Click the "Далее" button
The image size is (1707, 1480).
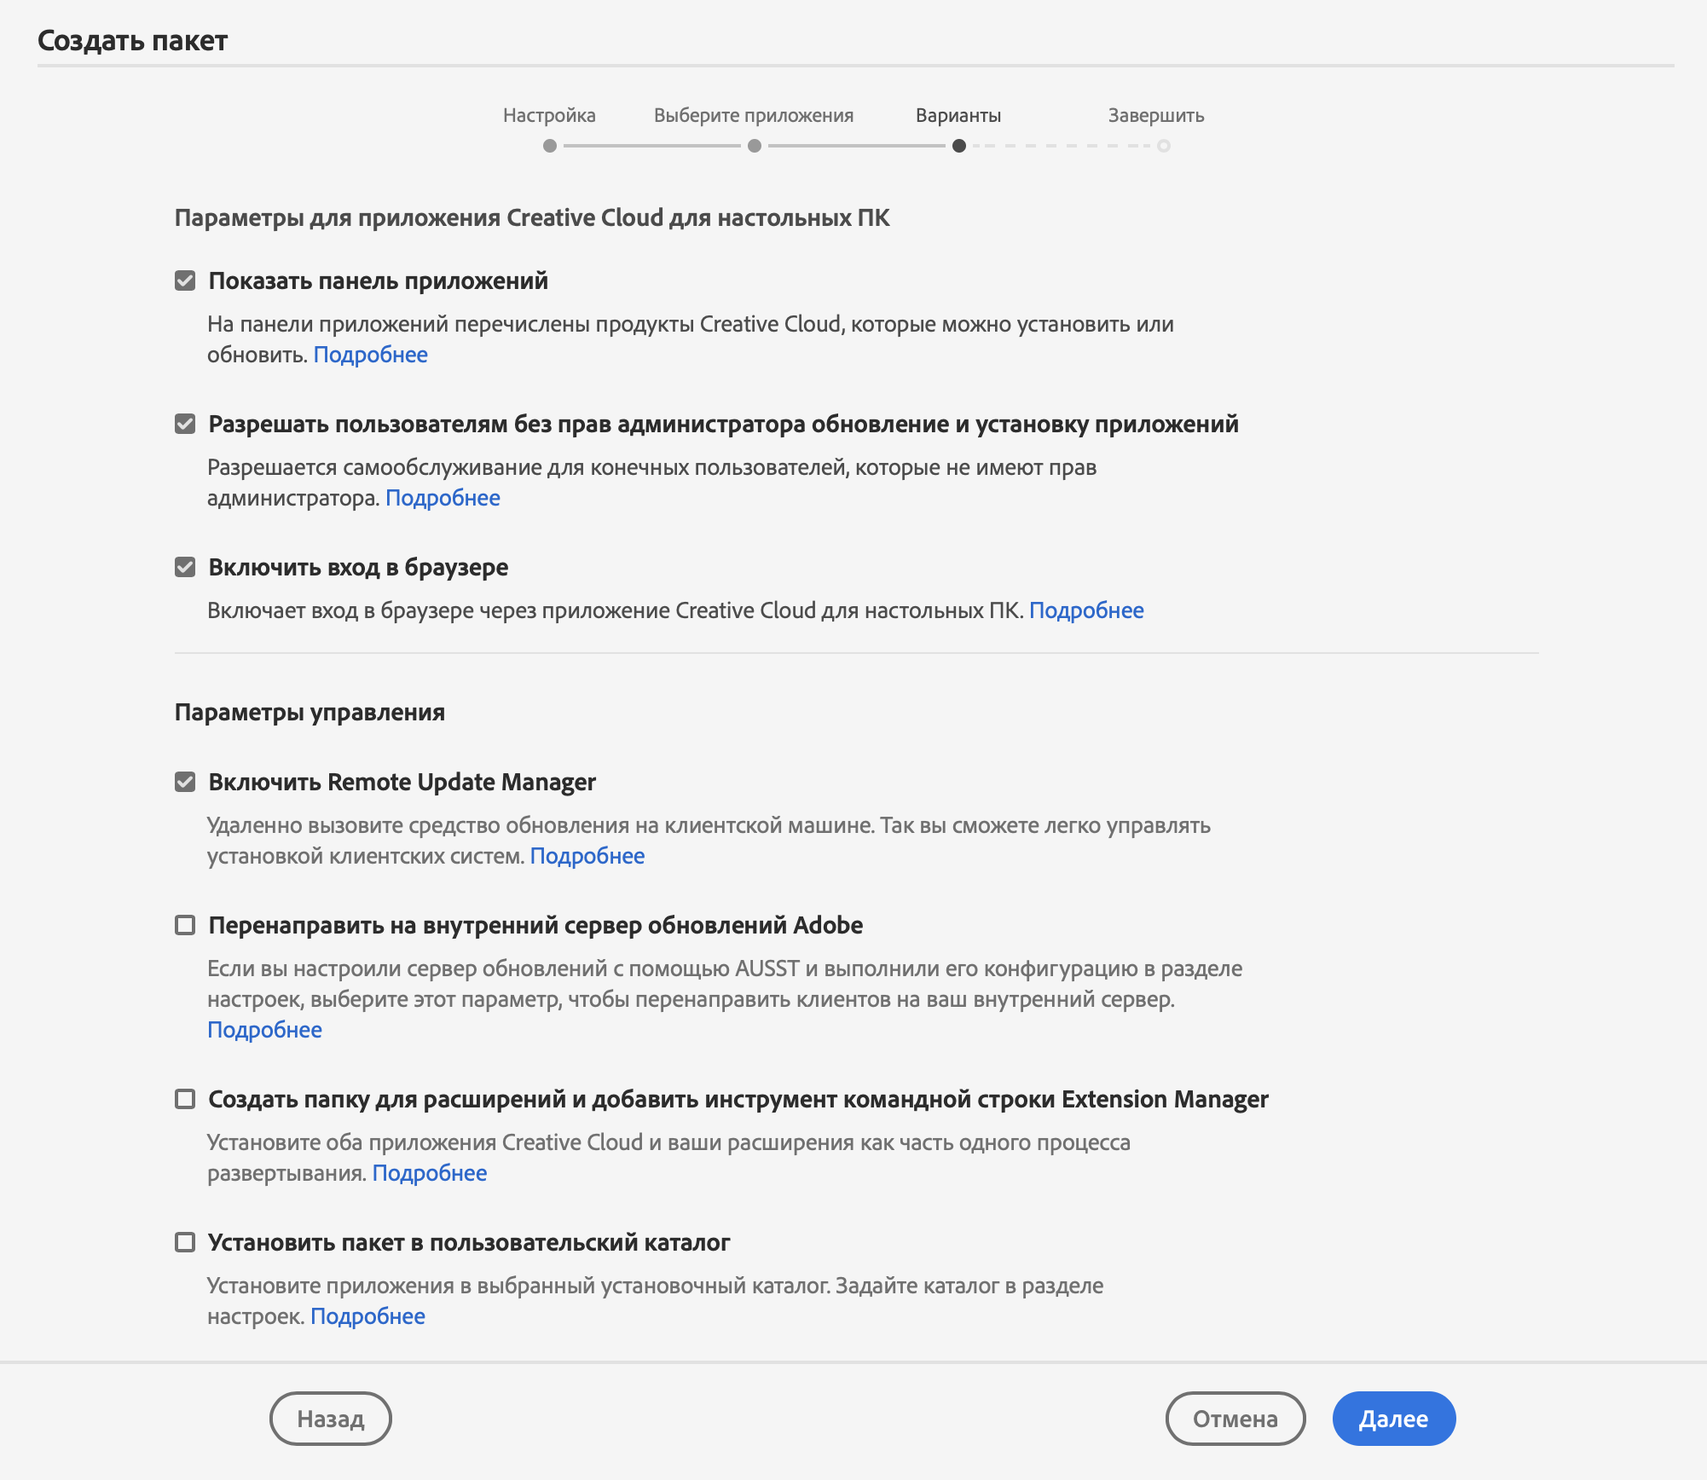(1393, 1419)
